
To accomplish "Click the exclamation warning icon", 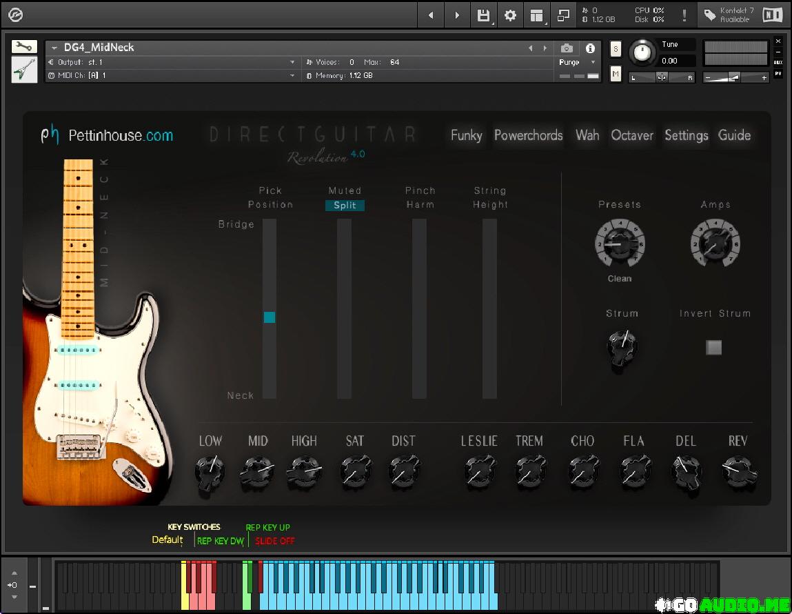I will pyautogui.click(x=684, y=15).
